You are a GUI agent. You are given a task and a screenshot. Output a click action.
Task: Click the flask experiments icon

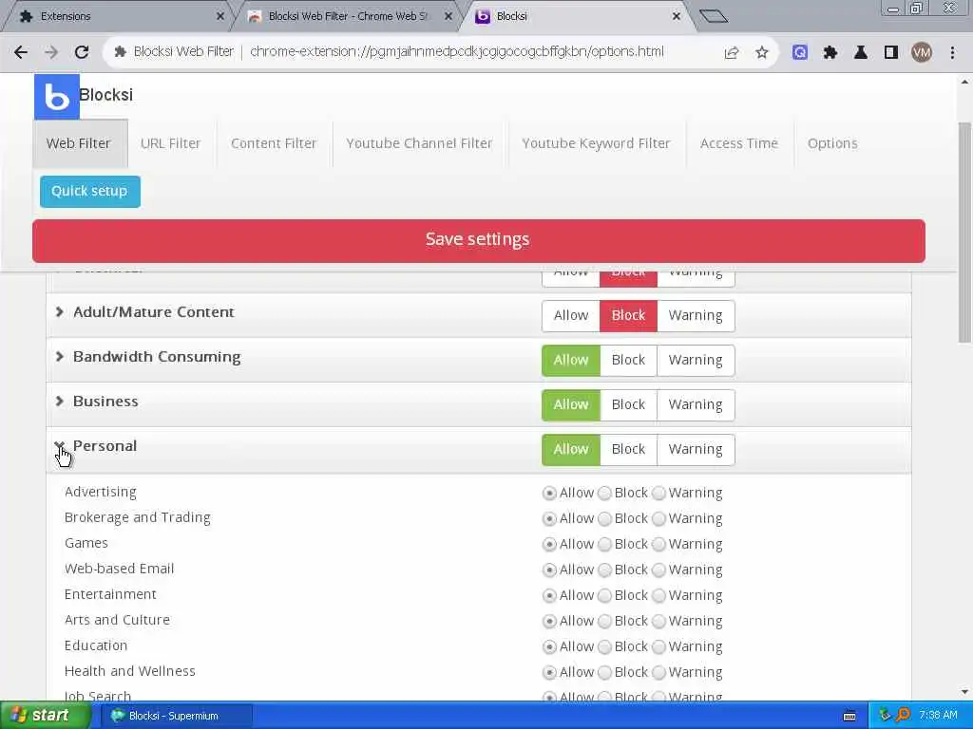[x=861, y=53]
